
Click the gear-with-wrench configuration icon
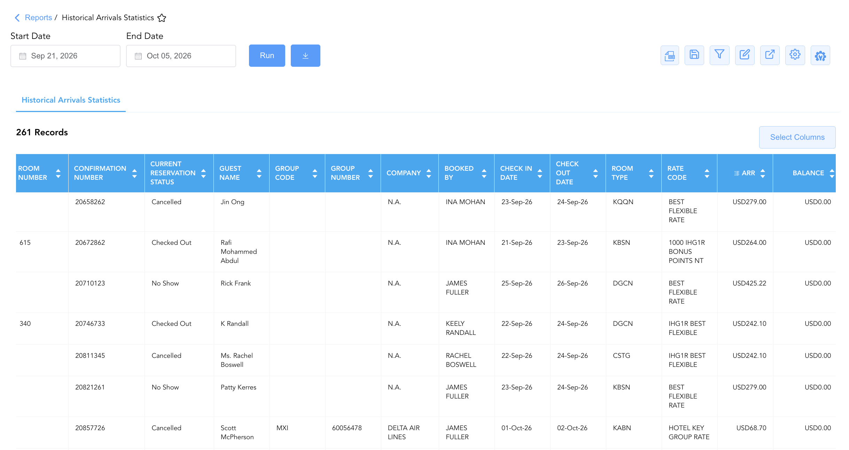820,55
